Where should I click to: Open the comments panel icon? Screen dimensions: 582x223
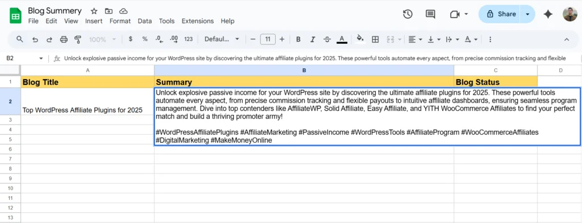pos(430,14)
